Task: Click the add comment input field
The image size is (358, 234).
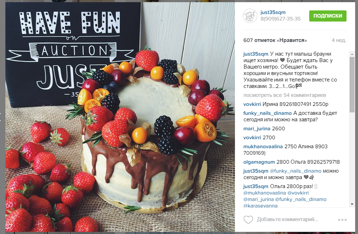Action: click(x=287, y=219)
